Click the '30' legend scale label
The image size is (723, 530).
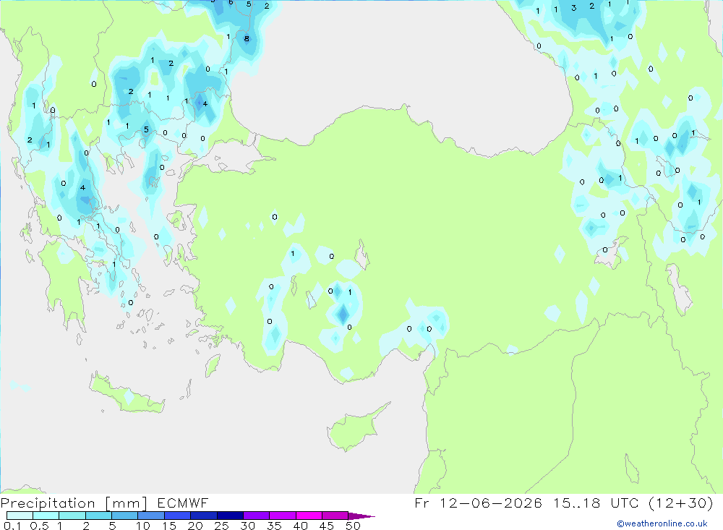coord(247,526)
